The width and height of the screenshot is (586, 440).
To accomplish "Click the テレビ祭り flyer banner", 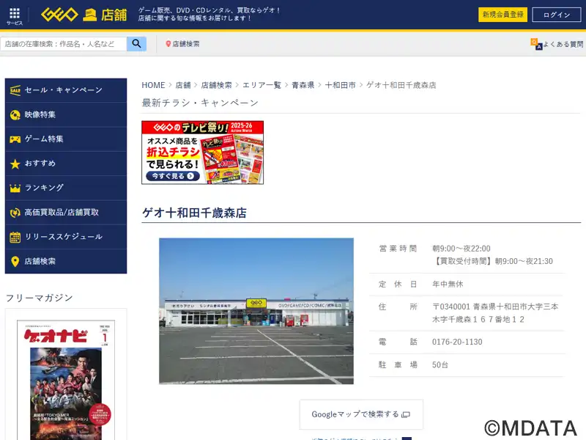I will click(x=202, y=153).
